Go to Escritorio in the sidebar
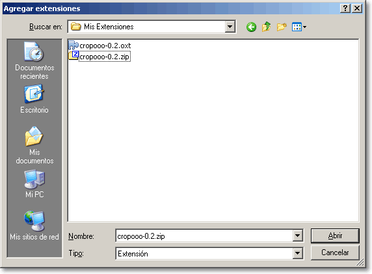Viewport: 372px width, 274px height. click(x=34, y=99)
